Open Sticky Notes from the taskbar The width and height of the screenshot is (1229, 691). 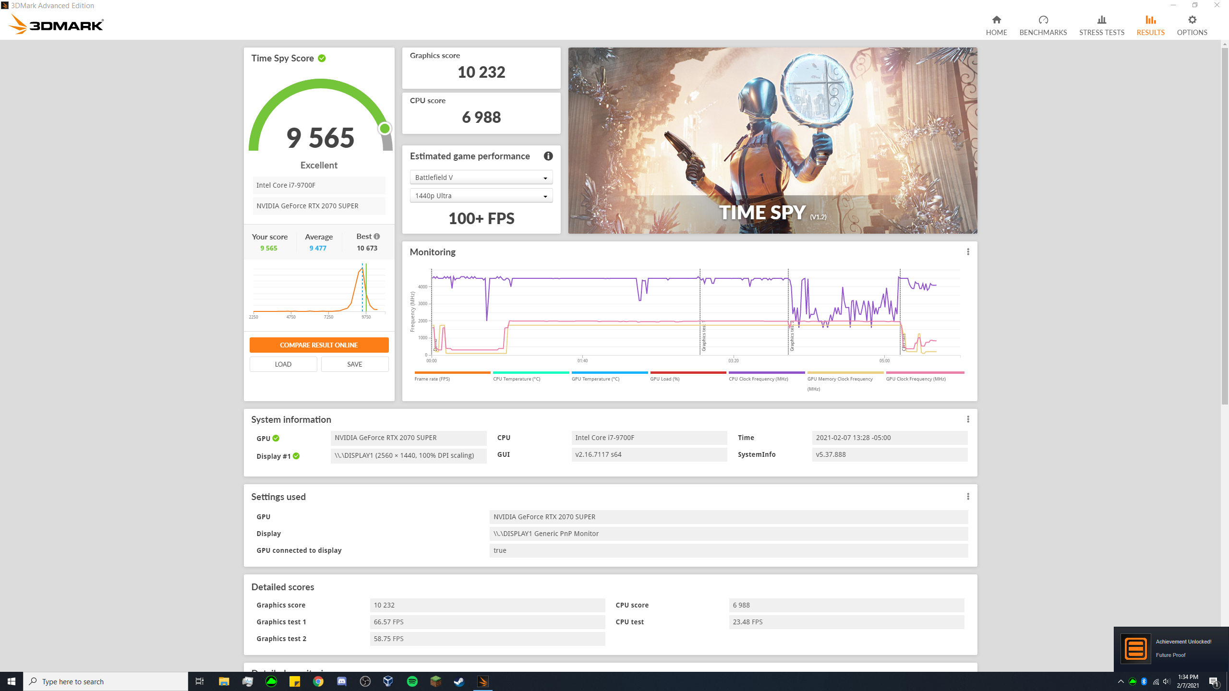point(294,681)
